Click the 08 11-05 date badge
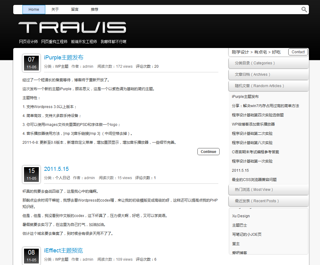 pos(31,256)
